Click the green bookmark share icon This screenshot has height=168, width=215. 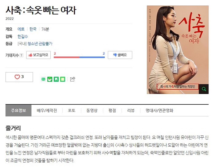(x=56, y=79)
